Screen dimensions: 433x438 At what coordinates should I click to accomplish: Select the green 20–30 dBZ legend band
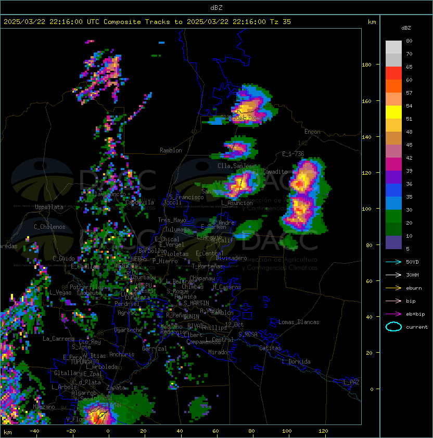393,216
